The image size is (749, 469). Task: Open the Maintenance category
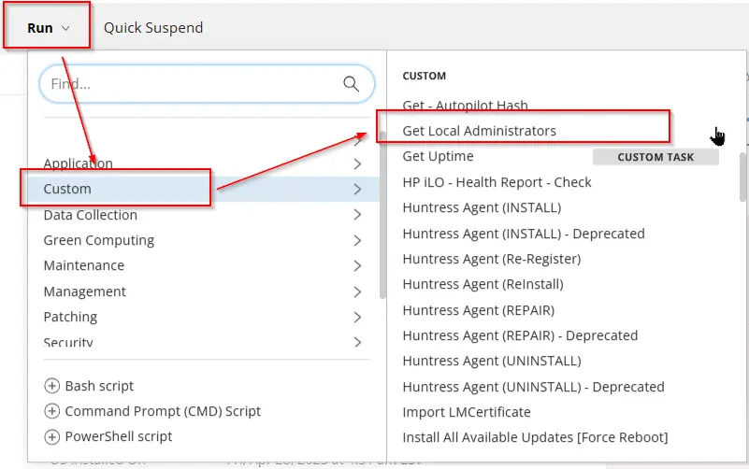pos(83,265)
